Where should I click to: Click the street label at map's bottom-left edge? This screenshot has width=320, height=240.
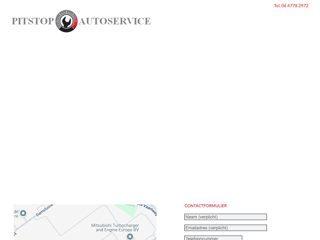tap(15, 233)
